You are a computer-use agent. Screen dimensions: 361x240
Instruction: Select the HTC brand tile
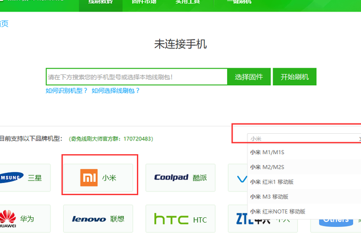(180, 218)
